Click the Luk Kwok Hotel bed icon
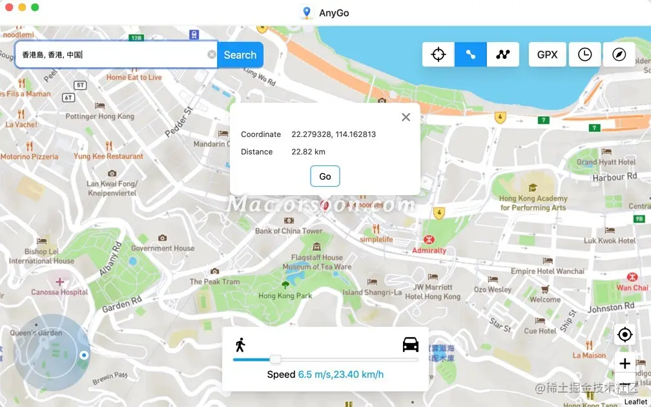651x407 pixels. 610,230
